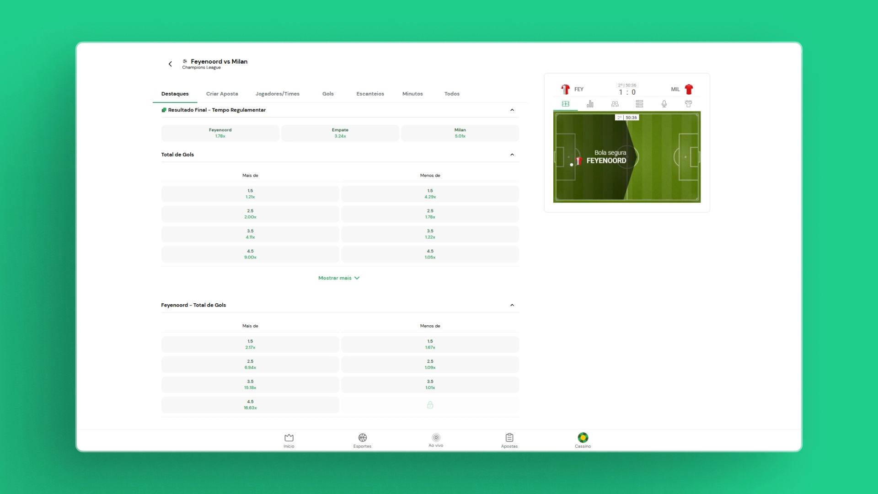Switch to Criar Aposta tab

tap(222, 94)
